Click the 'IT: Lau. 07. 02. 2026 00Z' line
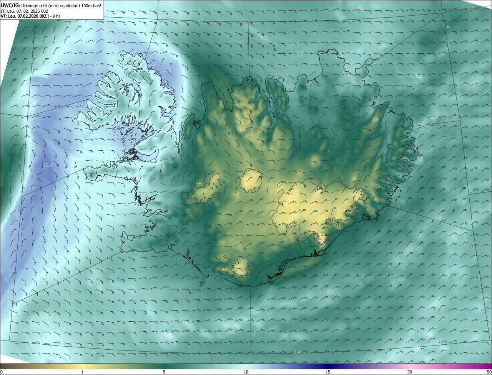This screenshot has width=492, height=375. (x=24, y=11)
